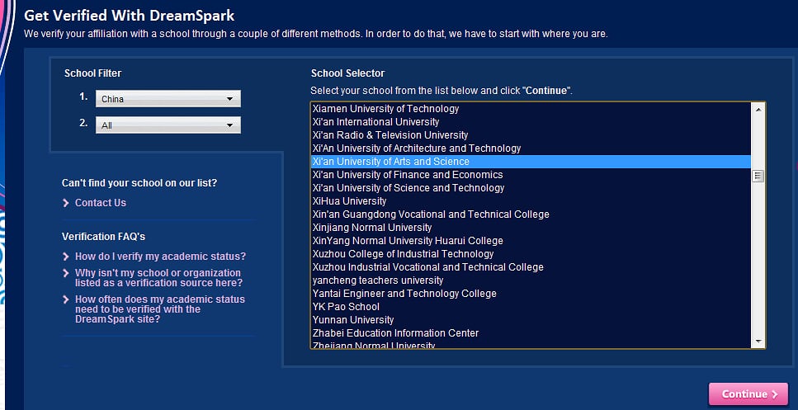Select Xi'an University of Arts and Science
The width and height of the screenshot is (798, 410).
point(531,161)
